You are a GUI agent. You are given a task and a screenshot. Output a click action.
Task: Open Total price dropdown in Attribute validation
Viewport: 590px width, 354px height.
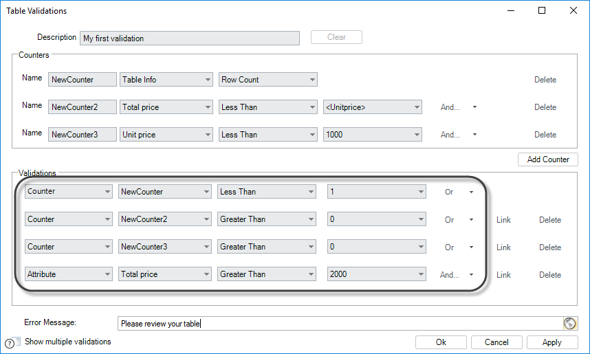(165, 274)
